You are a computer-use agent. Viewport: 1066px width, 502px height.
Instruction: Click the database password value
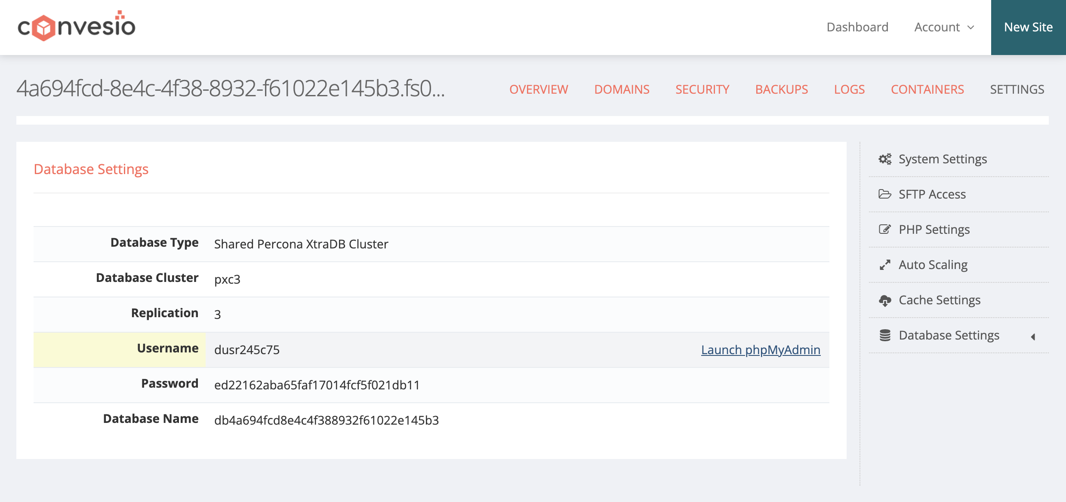pos(317,385)
